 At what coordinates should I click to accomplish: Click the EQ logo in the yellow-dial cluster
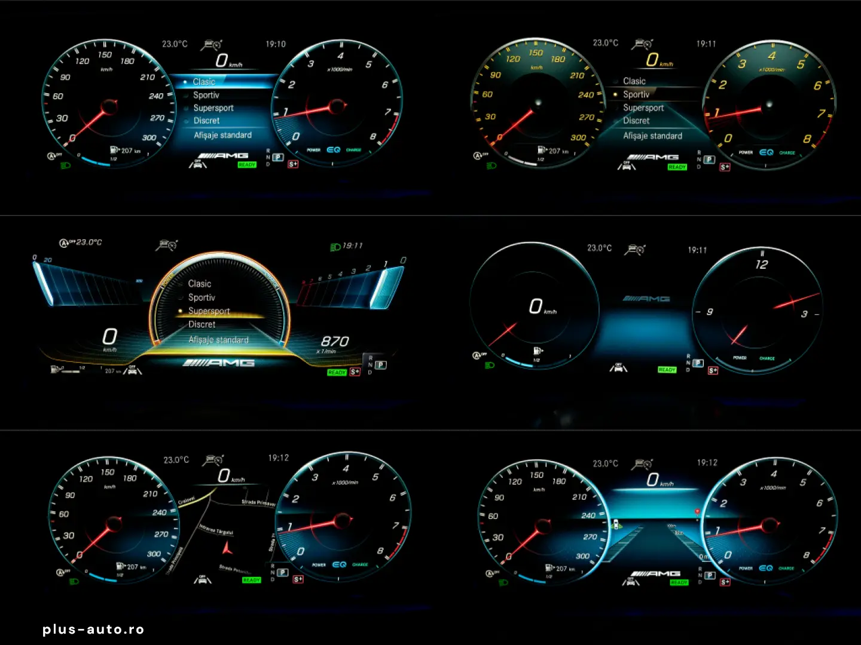pos(766,152)
